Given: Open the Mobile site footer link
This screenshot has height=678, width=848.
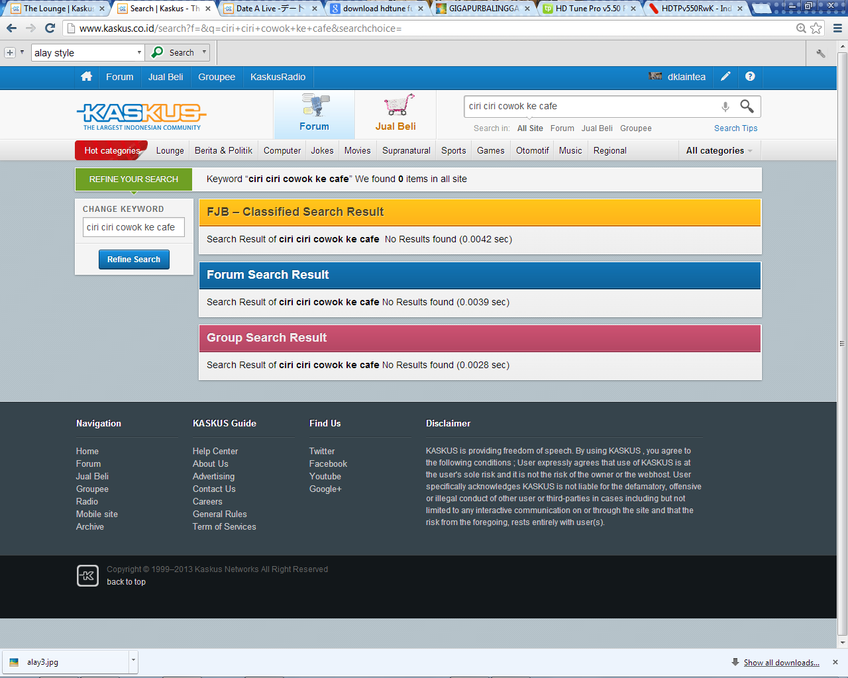Looking at the screenshot, I should coord(97,514).
